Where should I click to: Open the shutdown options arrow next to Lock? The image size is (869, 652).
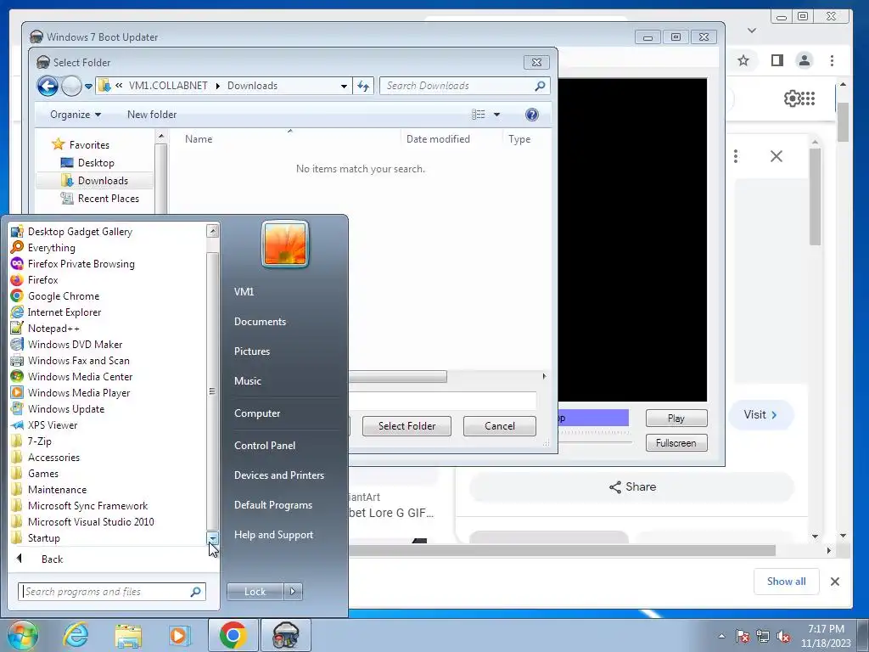pyautogui.click(x=293, y=592)
